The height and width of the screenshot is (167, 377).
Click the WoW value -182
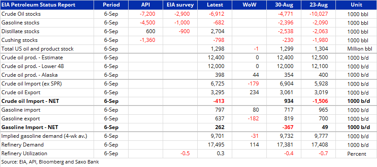tap(253, 119)
